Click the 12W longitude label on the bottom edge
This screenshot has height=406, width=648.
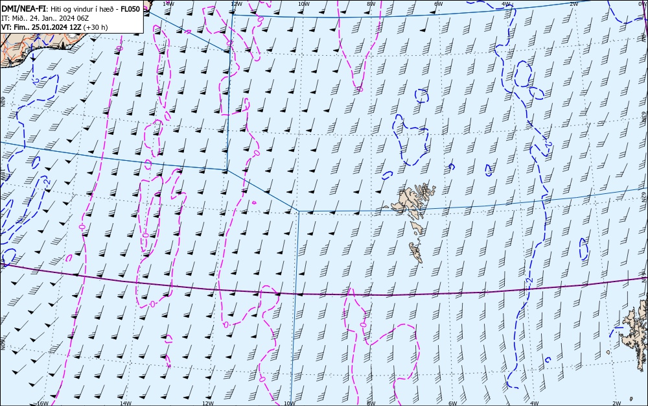208,403
